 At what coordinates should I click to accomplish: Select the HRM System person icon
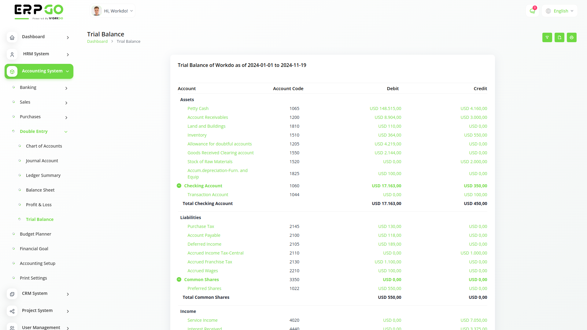(12, 54)
